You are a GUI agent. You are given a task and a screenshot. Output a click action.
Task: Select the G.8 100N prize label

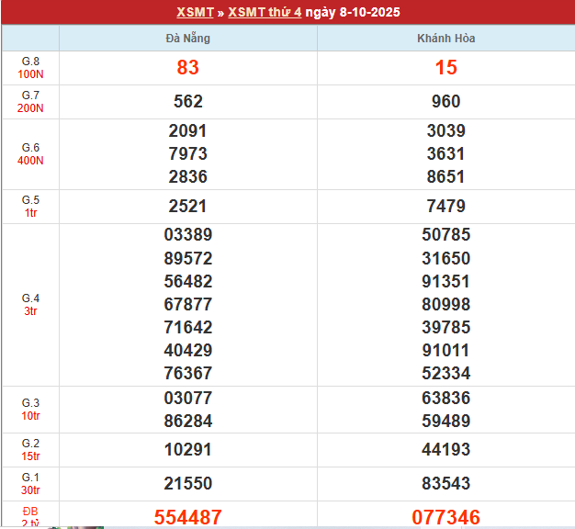[x=30, y=68]
